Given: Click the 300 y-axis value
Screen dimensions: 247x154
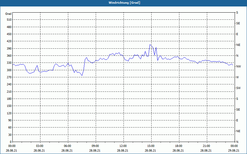Looking at the screenshot, I should (x=9, y=70).
